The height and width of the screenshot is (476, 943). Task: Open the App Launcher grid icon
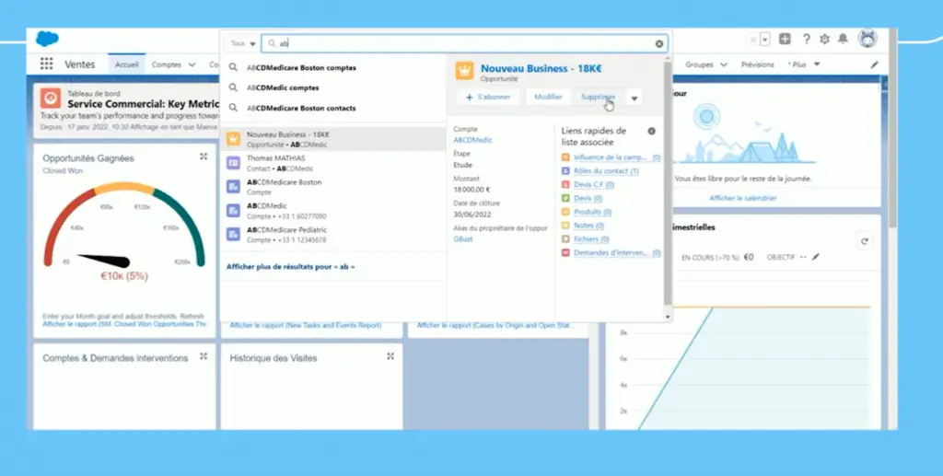pos(46,64)
